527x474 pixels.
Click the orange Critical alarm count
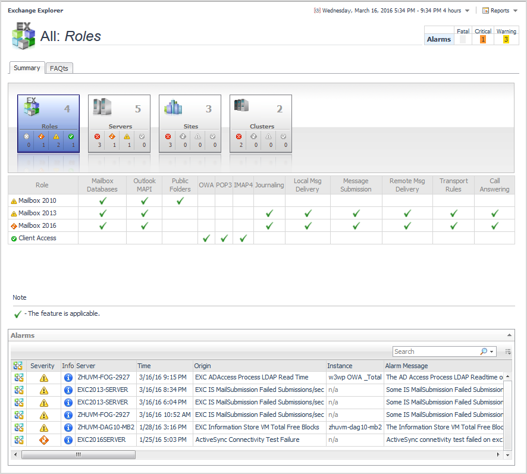coord(482,40)
